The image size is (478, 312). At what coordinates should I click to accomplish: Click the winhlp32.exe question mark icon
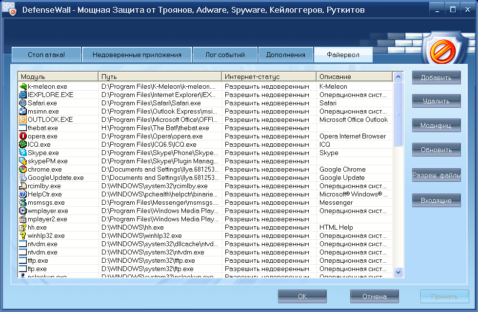[23, 235]
